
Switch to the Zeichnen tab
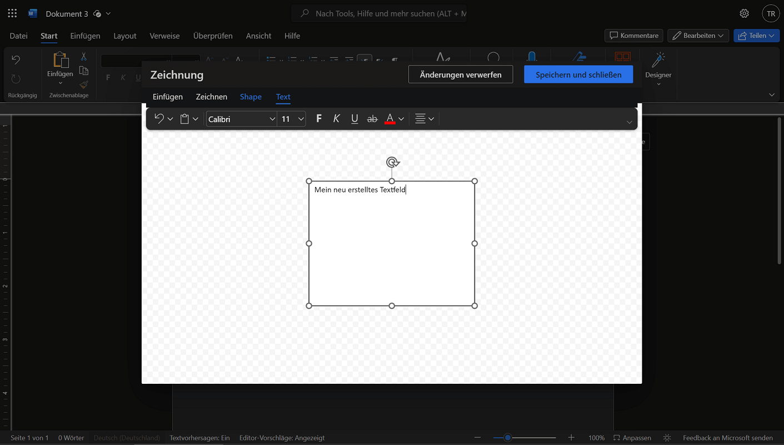click(x=212, y=97)
